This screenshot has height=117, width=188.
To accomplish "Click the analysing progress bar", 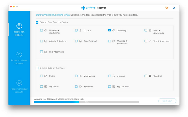I will (86, 102).
